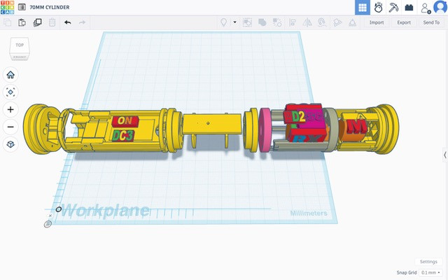Go to home view
This screenshot has height=280, width=448.
pos(10,75)
